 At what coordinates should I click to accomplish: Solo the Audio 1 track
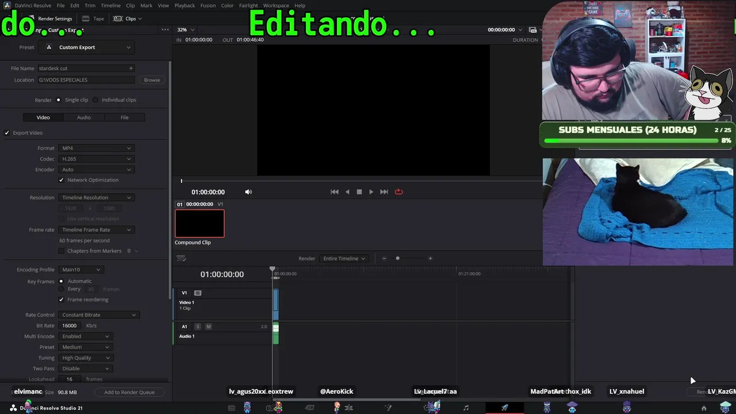(198, 327)
